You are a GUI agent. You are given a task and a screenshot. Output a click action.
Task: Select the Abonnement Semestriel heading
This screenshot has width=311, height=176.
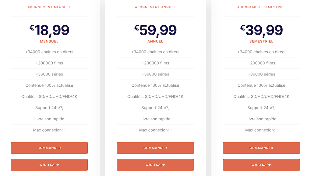(x=261, y=7)
